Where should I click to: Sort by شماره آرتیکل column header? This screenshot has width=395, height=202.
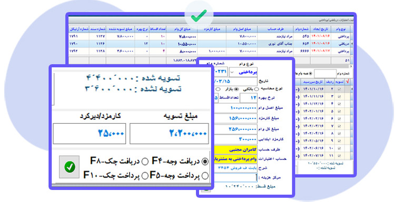[79, 29]
